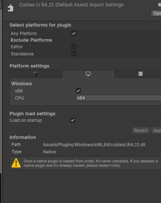161x203 pixels.
Task: Enable the Exclude Standalone checkbox
Action: (74, 54)
